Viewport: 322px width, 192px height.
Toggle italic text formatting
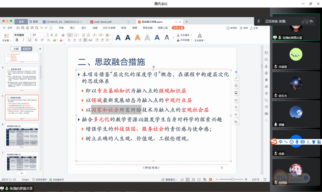(23, 40)
